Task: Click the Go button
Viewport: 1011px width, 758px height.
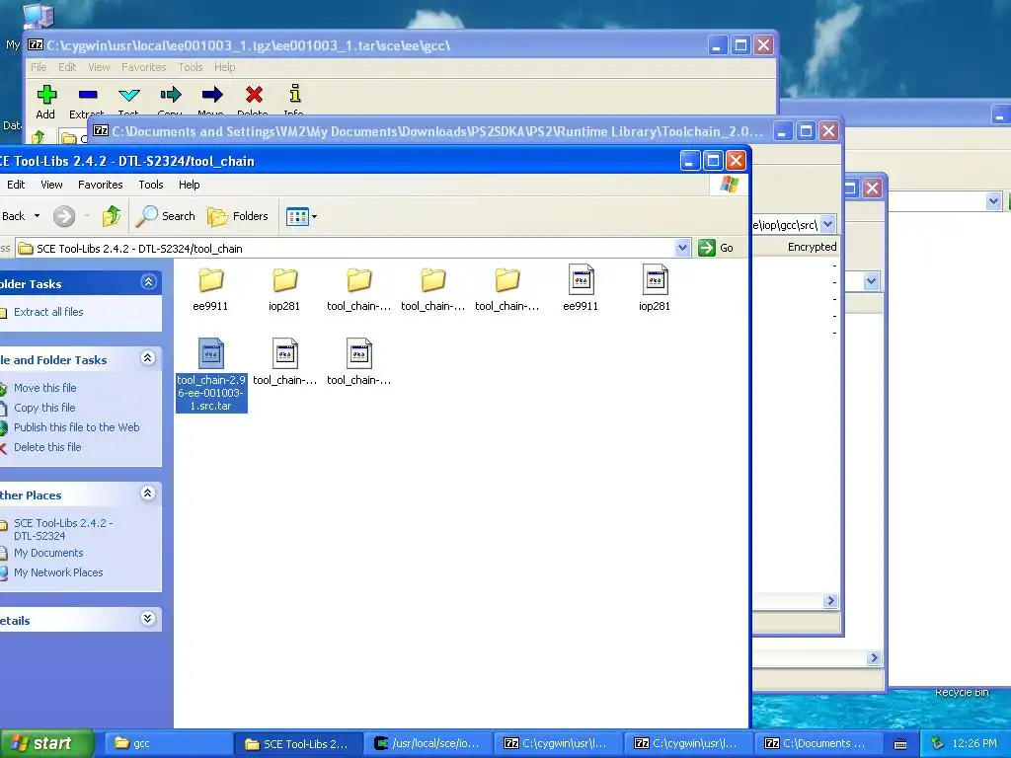Action: point(717,248)
